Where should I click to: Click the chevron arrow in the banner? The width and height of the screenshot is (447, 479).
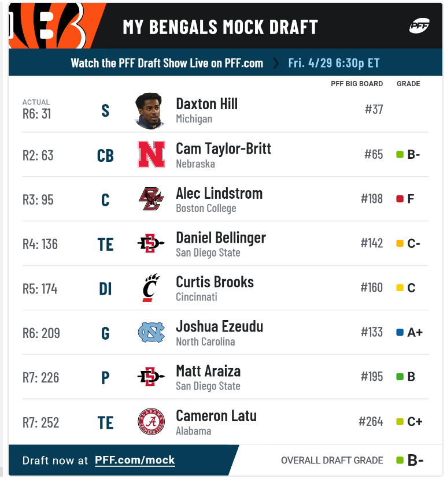(275, 63)
